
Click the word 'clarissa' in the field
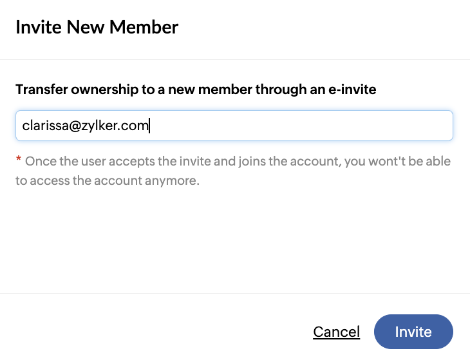[46, 126]
